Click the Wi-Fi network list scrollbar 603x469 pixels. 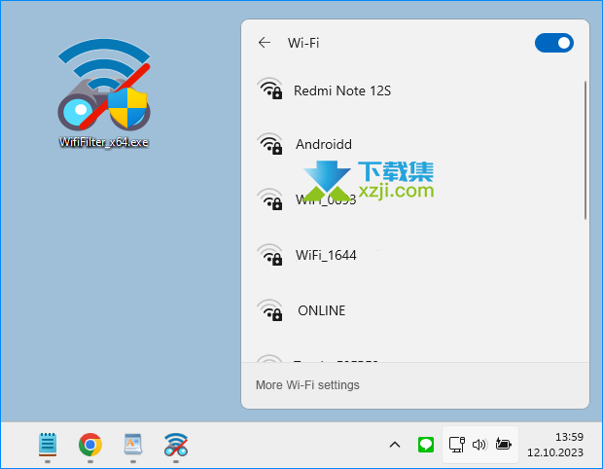click(585, 150)
